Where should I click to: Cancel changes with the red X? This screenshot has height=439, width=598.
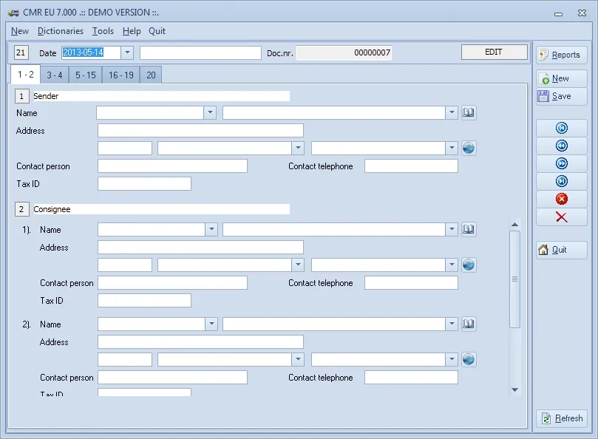[x=560, y=217]
